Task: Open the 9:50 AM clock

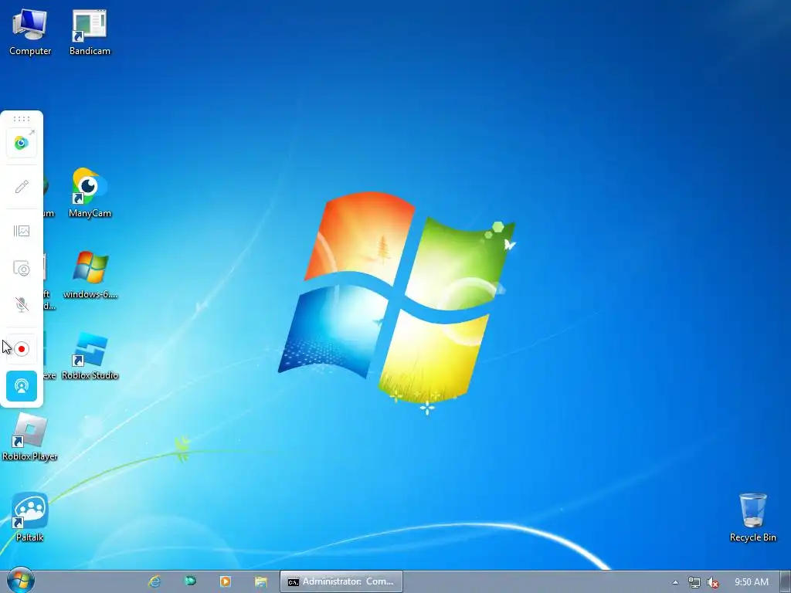Action: pyautogui.click(x=752, y=582)
